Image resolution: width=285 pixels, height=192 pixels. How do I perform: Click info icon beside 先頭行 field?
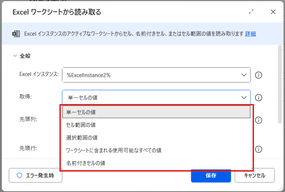(259, 149)
